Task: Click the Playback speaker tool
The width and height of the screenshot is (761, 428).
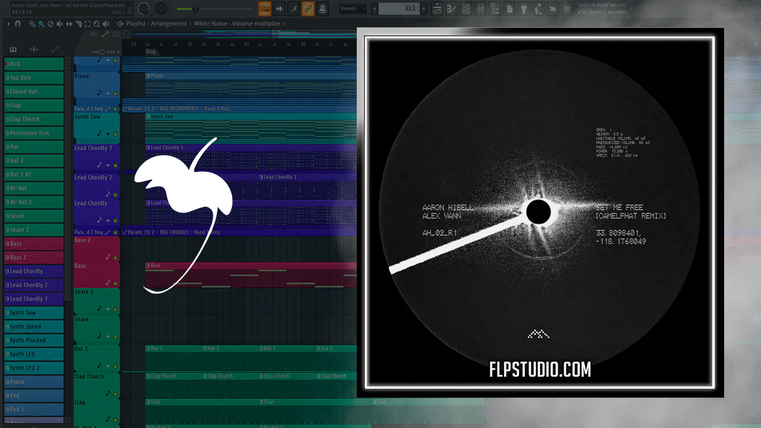Action: tap(106, 24)
